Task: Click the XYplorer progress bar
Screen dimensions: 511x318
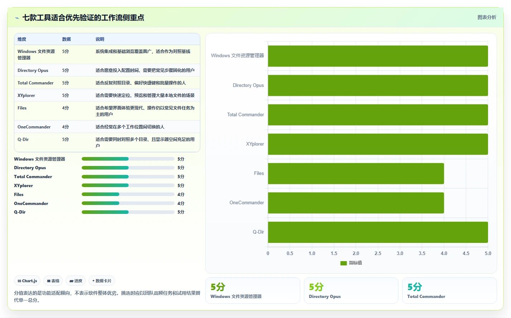Action: (x=128, y=185)
